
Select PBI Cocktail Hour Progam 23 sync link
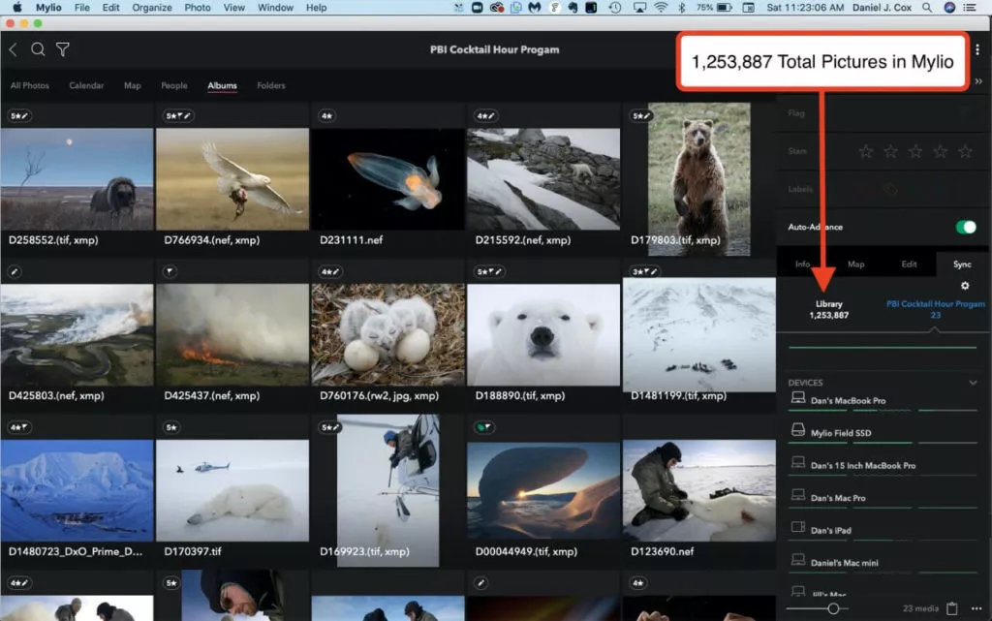tap(936, 309)
